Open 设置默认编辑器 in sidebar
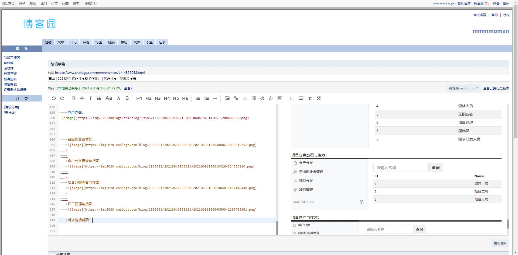This screenshot has width=518, height=255. click(15, 90)
